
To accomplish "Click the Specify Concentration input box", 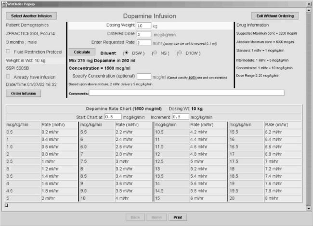I will [143, 76].
